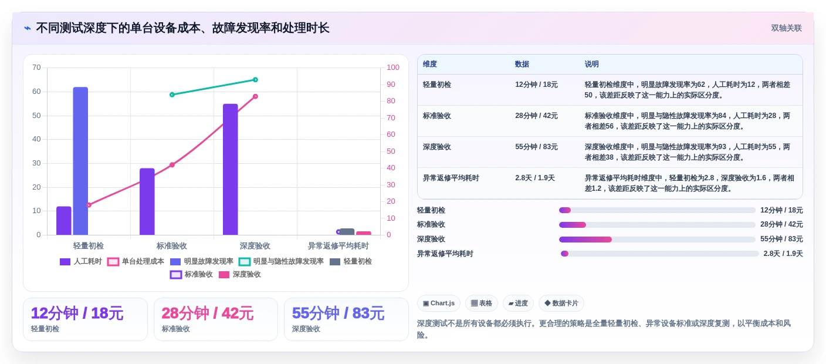Click the Chart.js chip

(x=439, y=304)
